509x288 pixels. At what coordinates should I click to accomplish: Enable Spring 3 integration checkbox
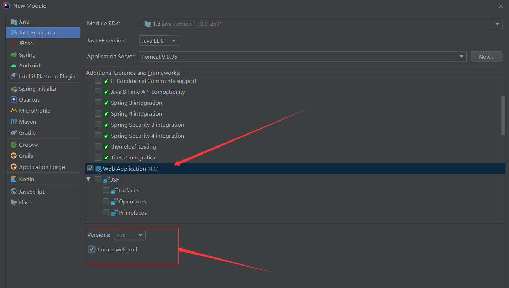(98, 103)
